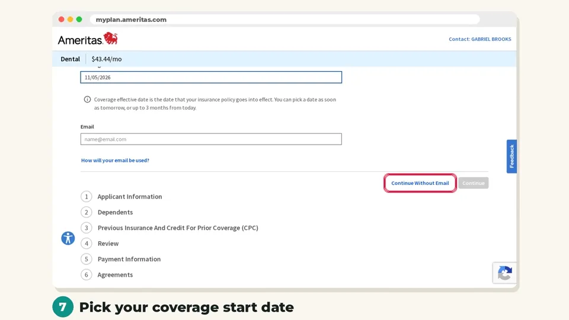The image size is (569, 320).
Task: Select step 3 Previous Insurance And CPC
Action: (x=170, y=228)
